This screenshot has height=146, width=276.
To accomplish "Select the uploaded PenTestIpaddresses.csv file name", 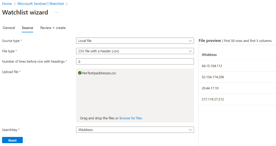I will coord(99,73).
